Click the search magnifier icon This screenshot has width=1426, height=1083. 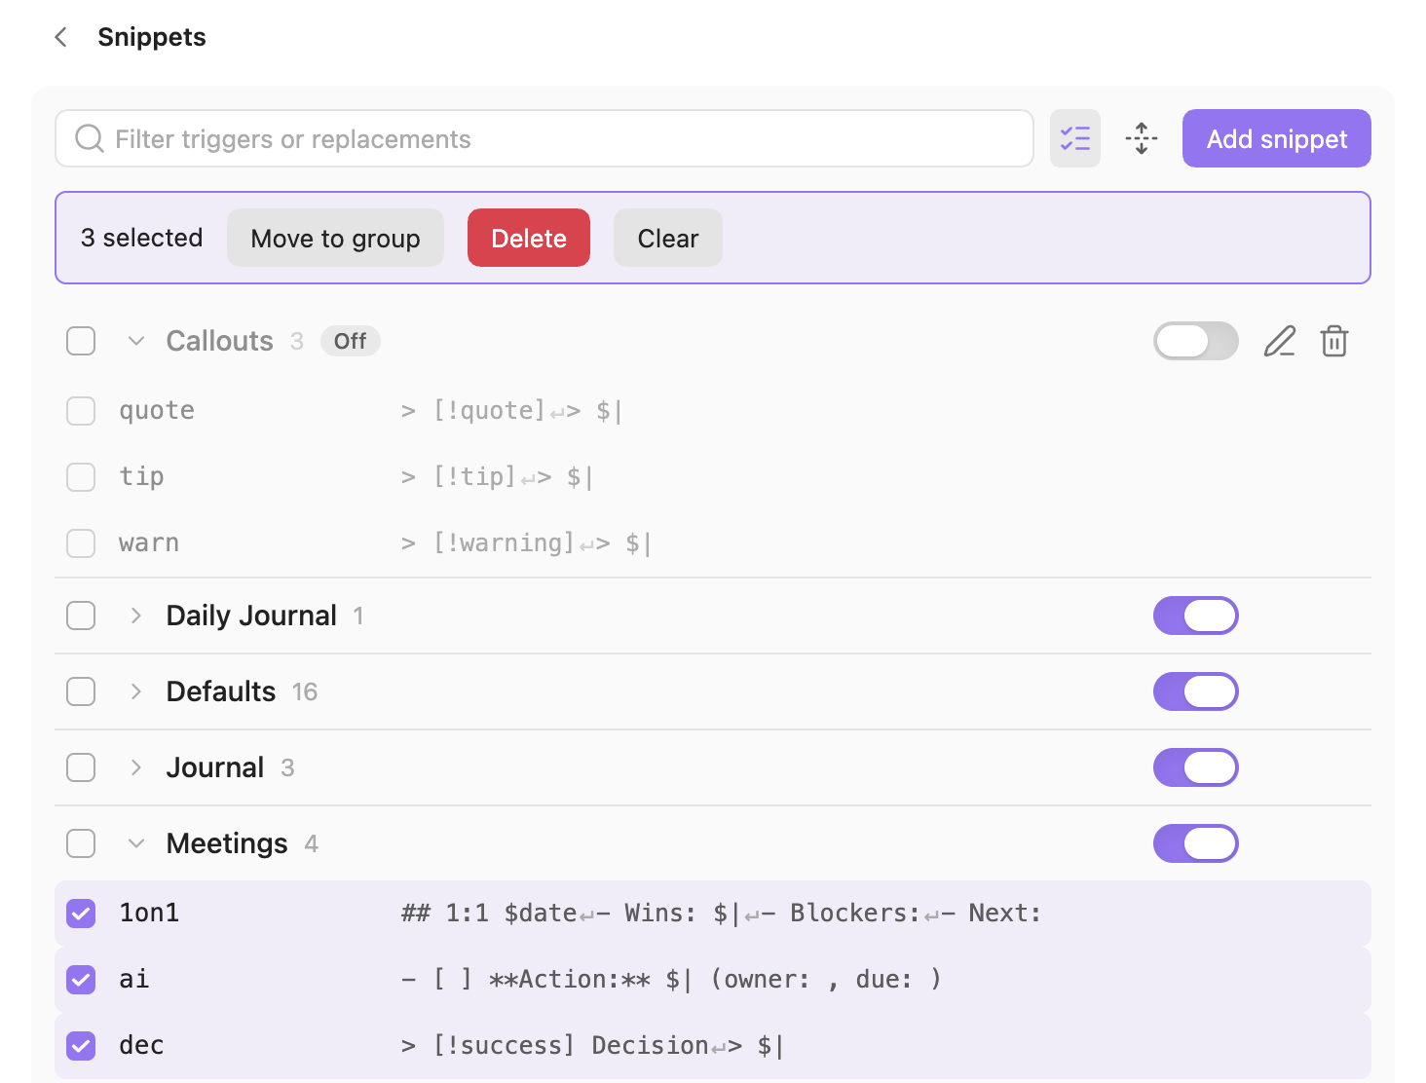(x=90, y=138)
